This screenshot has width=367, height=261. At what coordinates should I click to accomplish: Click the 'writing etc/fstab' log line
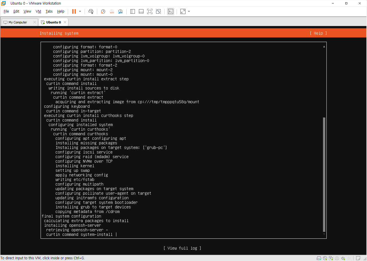click(75, 180)
